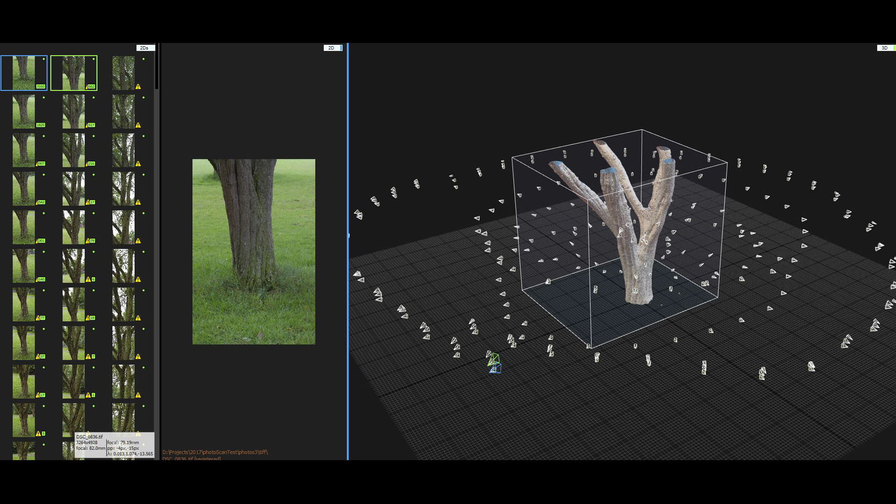Click the green dot on the first thumbnail
The height and width of the screenshot is (504, 896).
coord(44,59)
